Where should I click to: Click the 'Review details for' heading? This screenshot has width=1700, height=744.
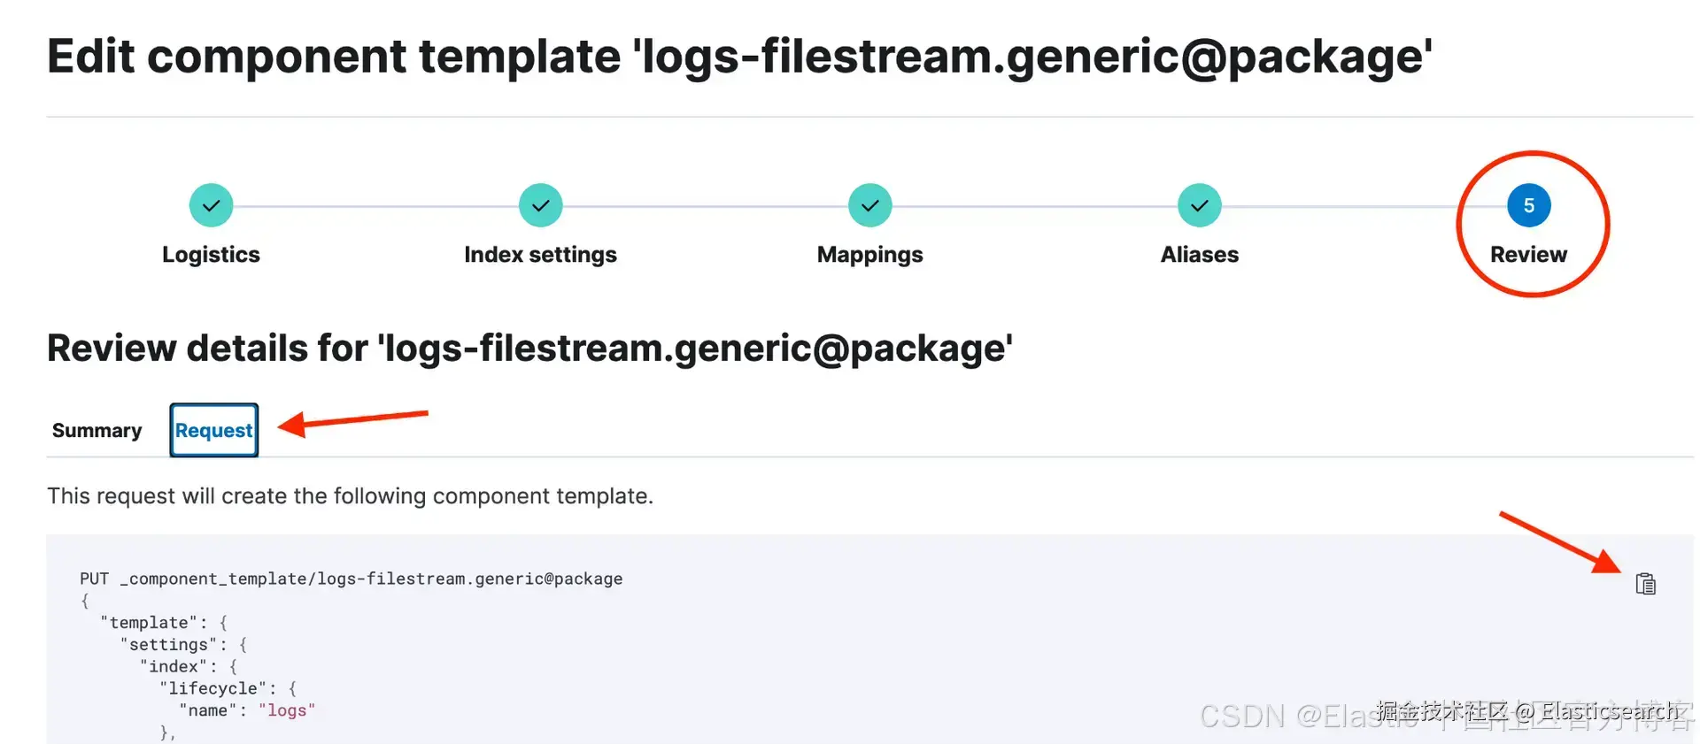(529, 349)
